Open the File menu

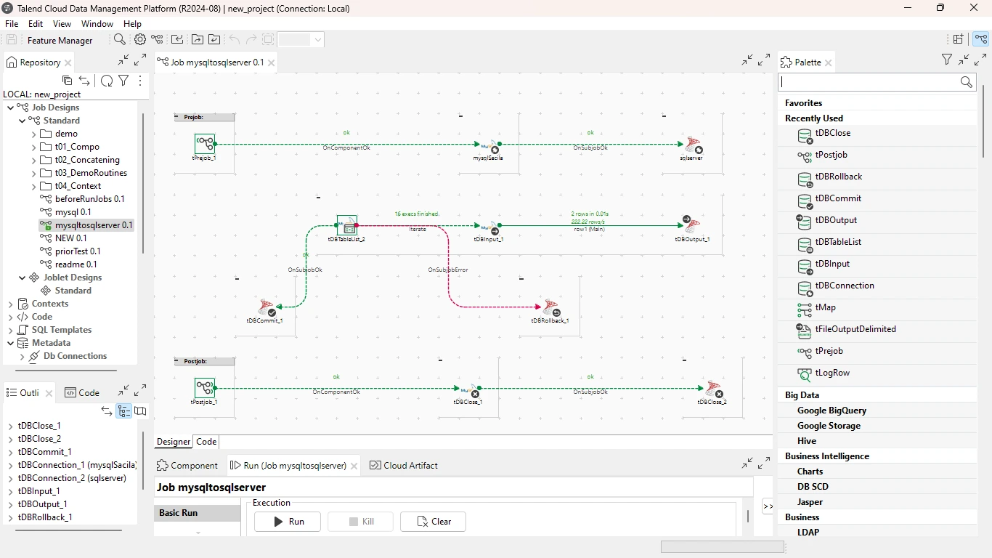tap(12, 24)
